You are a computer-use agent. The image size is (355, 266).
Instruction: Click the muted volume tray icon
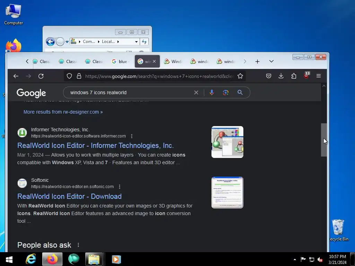pyautogui.click(x=320, y=260)
